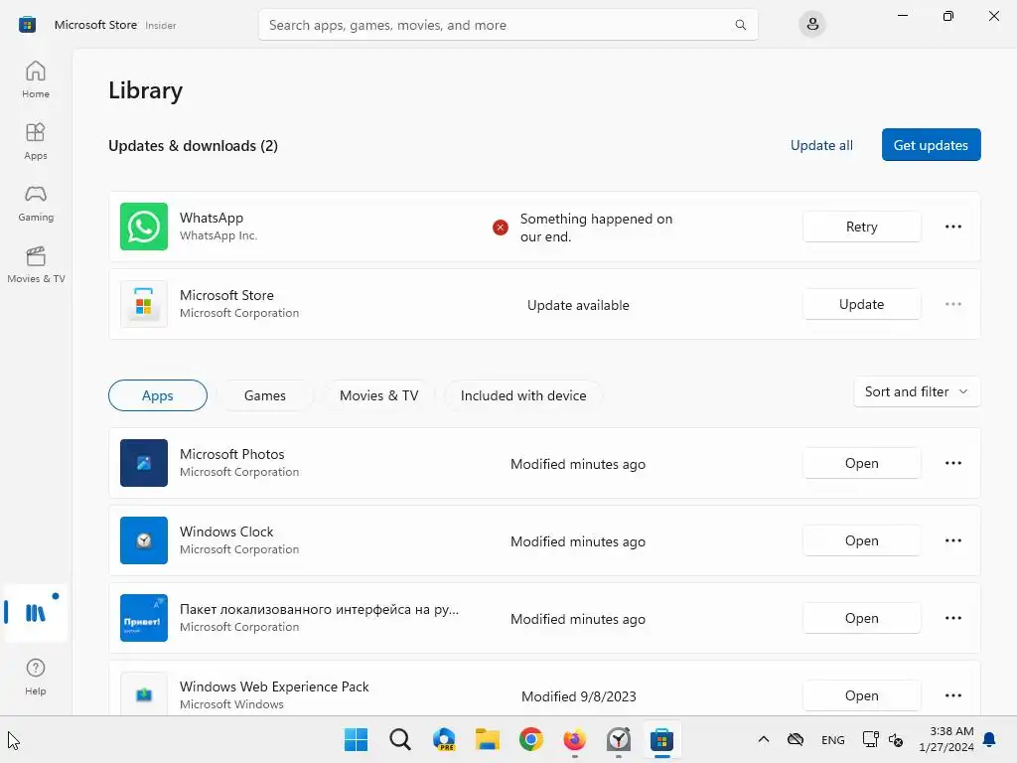Viewport: 1017px width, 763px height.
Task: Open more options for Microsoft Store update
Action: 952,304
